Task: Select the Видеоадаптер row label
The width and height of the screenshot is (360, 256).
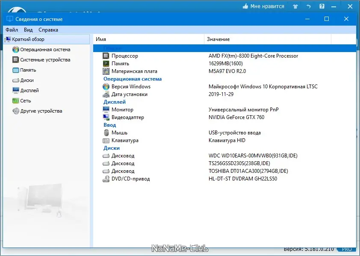Action: [128, 117]
